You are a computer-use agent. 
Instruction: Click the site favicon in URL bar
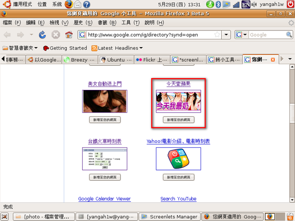[x=82, y=35]
